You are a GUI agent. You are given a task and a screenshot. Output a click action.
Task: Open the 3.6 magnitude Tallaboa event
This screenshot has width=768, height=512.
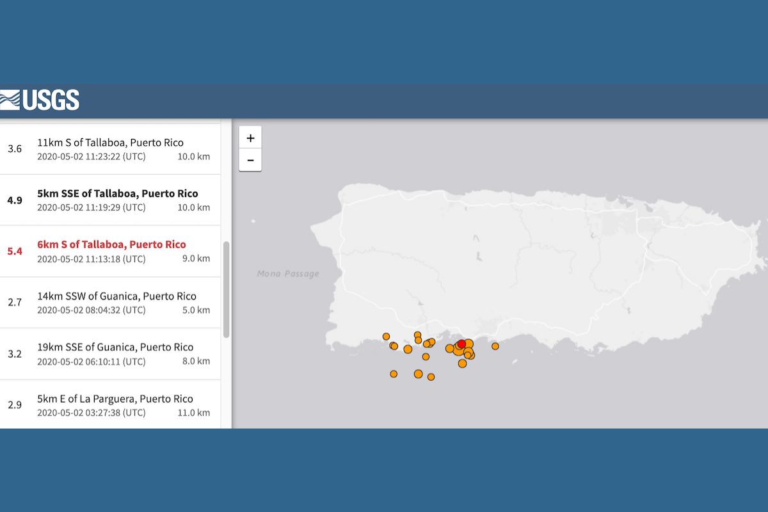pyautogui.click(x=110, y=148)
